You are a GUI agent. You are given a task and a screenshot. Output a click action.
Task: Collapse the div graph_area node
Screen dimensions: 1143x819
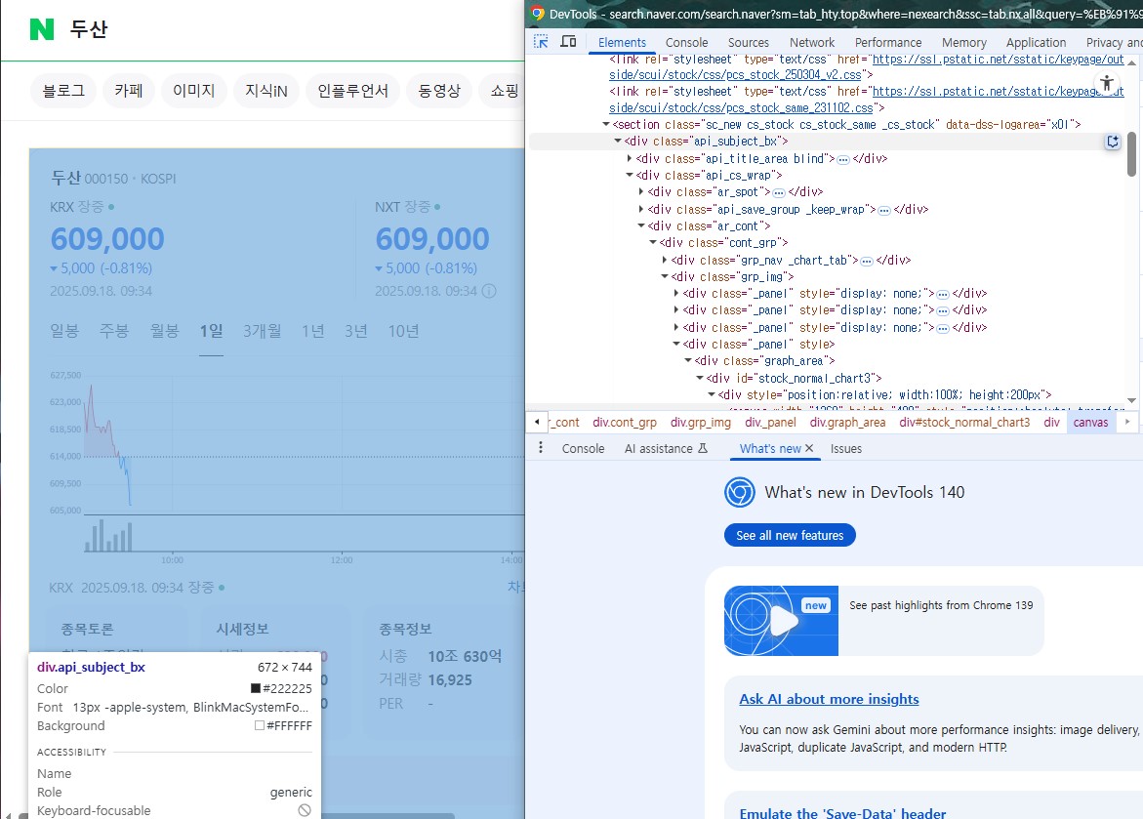tap(687, 361)
